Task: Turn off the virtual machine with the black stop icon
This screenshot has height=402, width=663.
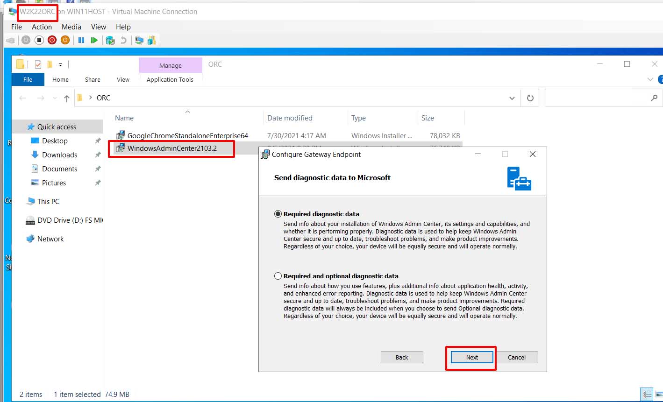Action: [x=39, y=40]
